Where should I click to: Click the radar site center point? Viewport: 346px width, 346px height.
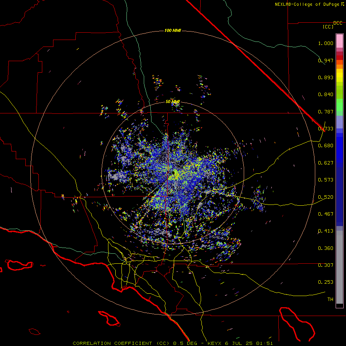174,173
